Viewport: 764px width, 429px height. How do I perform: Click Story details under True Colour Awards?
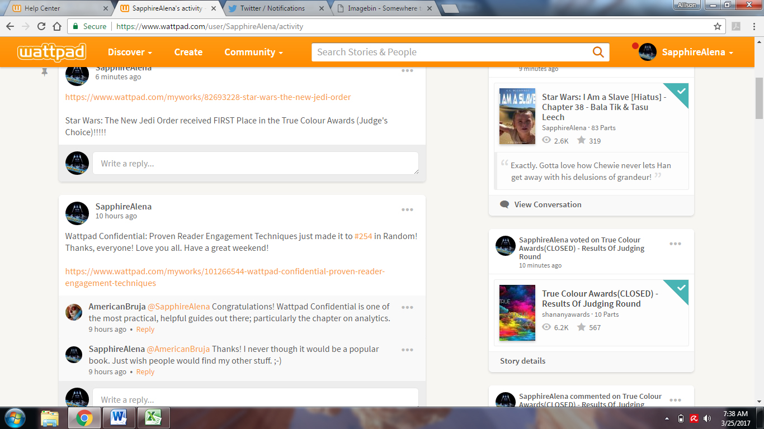tap(523, 361)
